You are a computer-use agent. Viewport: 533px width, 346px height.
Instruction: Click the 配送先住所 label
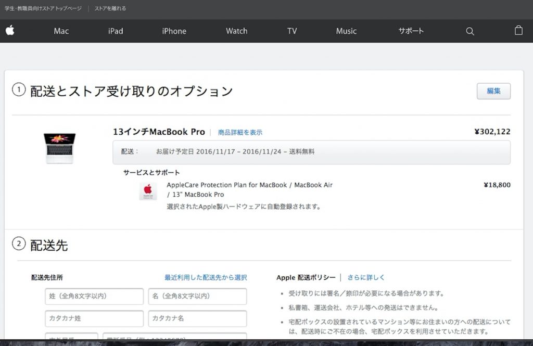click(47, 277)
